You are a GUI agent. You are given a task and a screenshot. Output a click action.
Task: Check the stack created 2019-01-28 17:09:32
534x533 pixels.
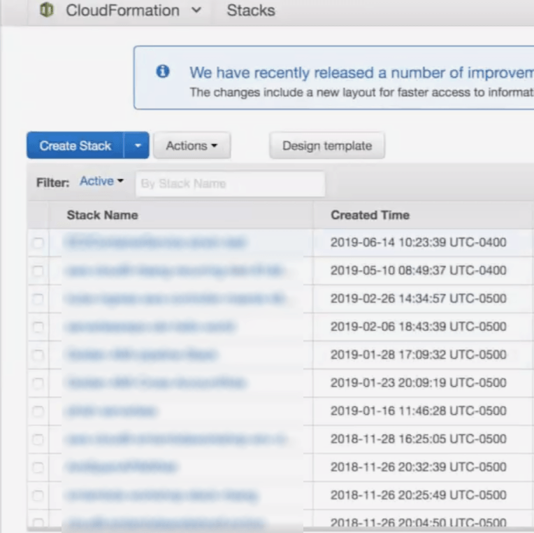38,355
